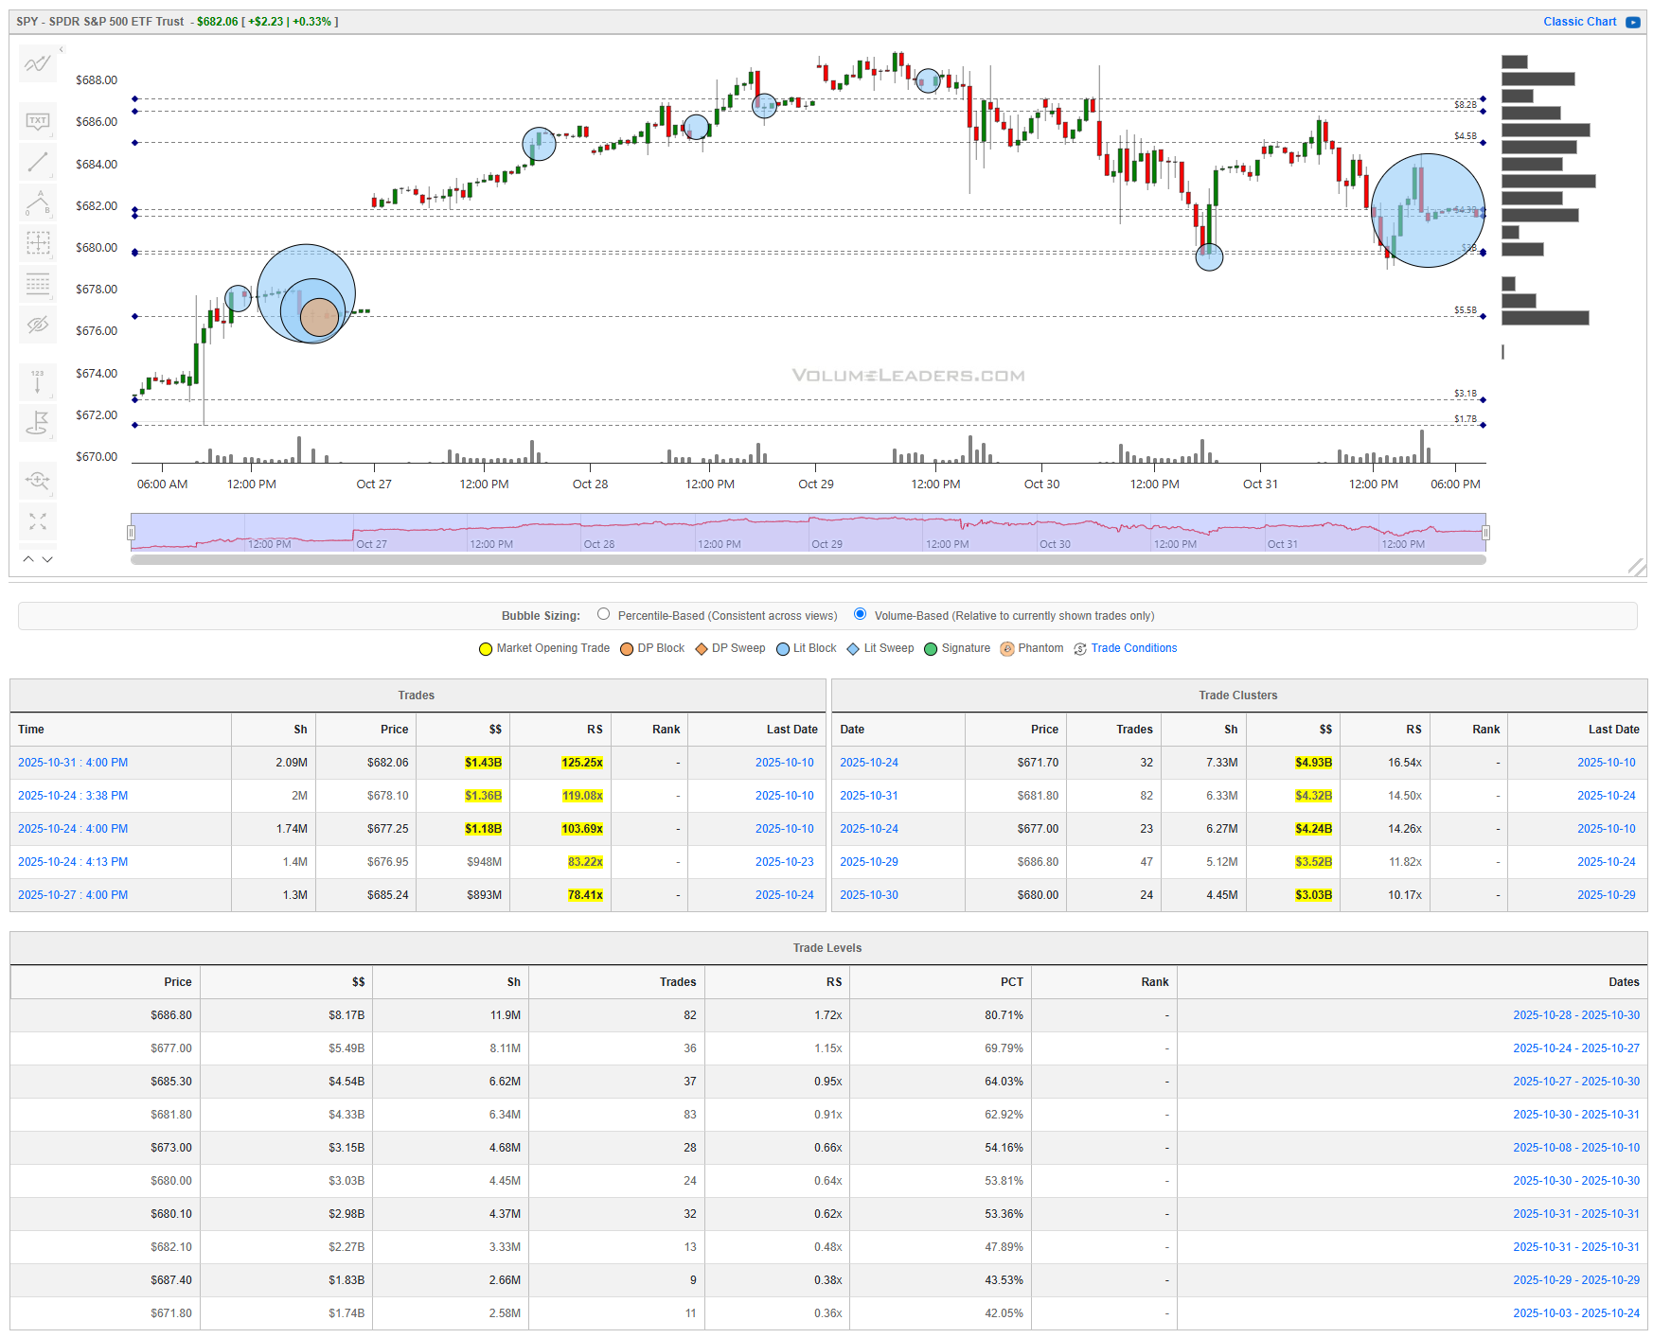Open dates 2025-10-08 - 2025-10-10 level link
Image resolution: width=1653 pixels, height=1338 pixels.
(1576, 1148)
